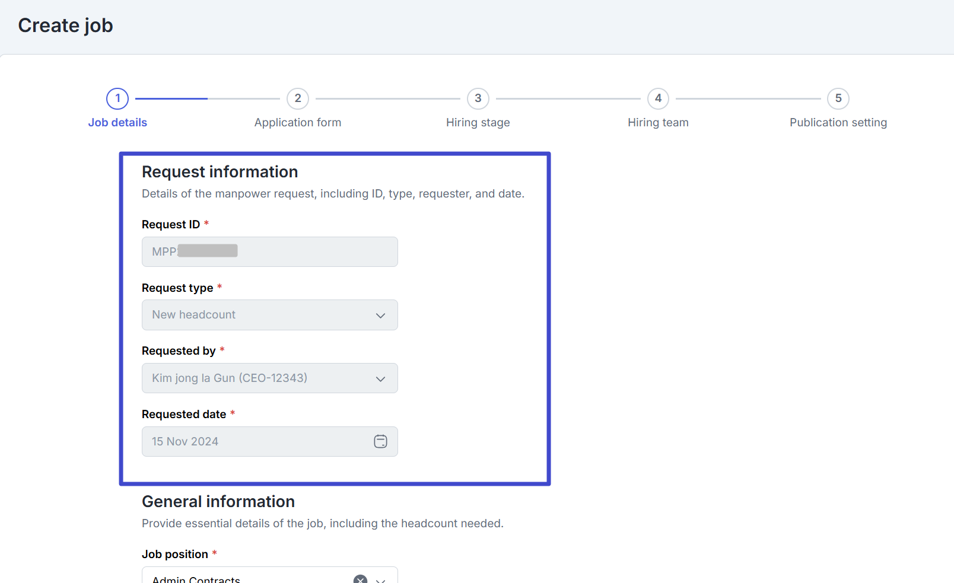This screenshot has width=954, height=583.
Task: Click the Admin Contracts position value
Action: [196, 579]
